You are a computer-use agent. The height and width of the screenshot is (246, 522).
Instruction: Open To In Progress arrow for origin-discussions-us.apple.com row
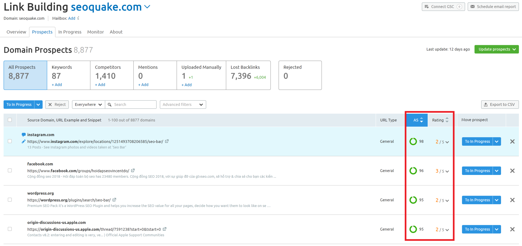[x=497, y=229]
